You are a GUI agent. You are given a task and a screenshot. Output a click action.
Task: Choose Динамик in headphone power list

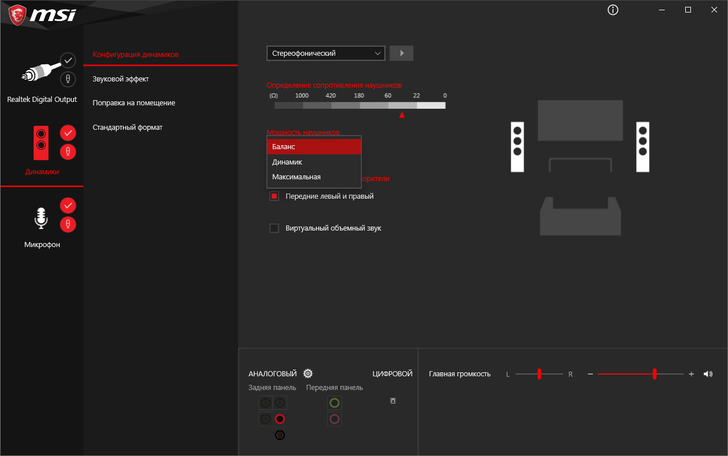pos(314,162)
